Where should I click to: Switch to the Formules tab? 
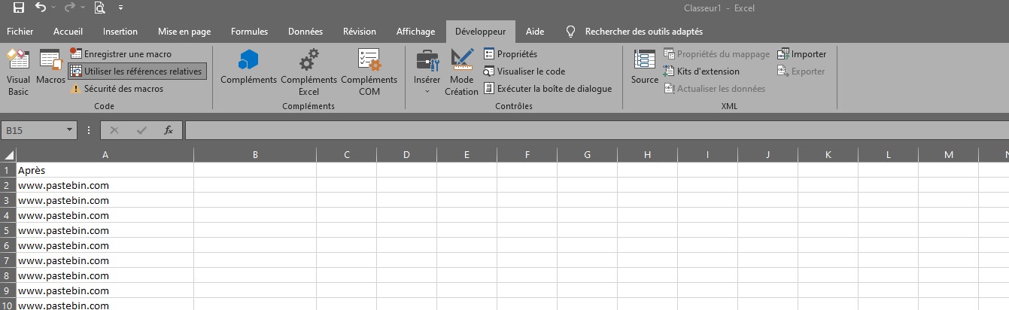[249, 32]
